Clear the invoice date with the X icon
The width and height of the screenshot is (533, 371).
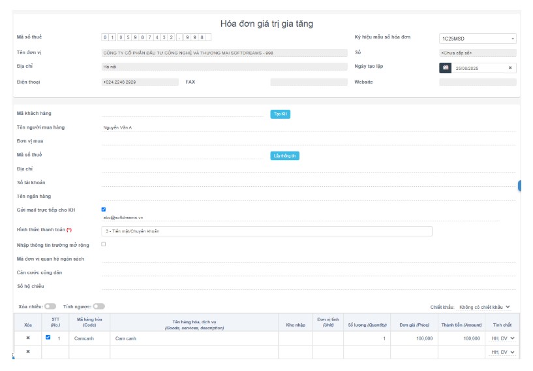[x=510, y=68]
